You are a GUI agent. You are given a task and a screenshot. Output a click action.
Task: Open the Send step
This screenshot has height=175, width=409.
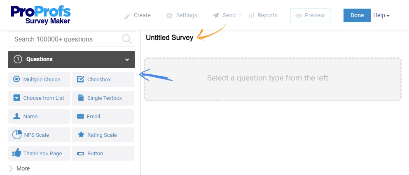click(x=224, y=16)
